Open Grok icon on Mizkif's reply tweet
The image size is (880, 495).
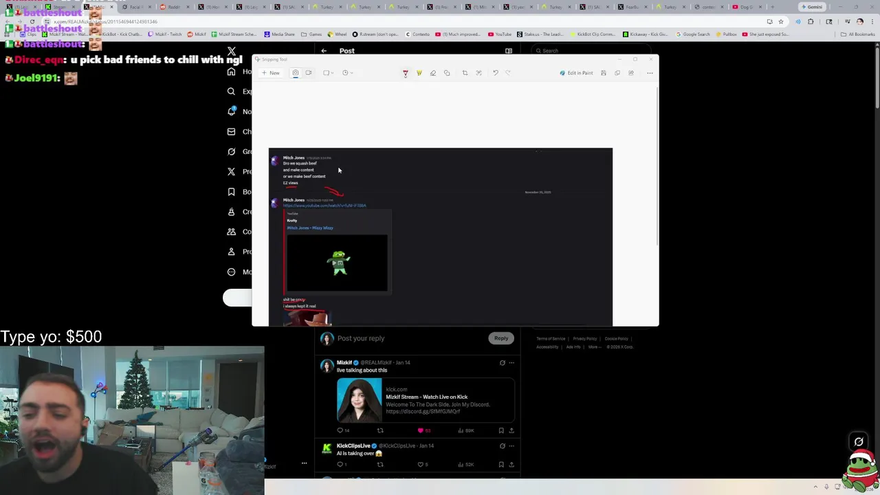pos(502,362)
